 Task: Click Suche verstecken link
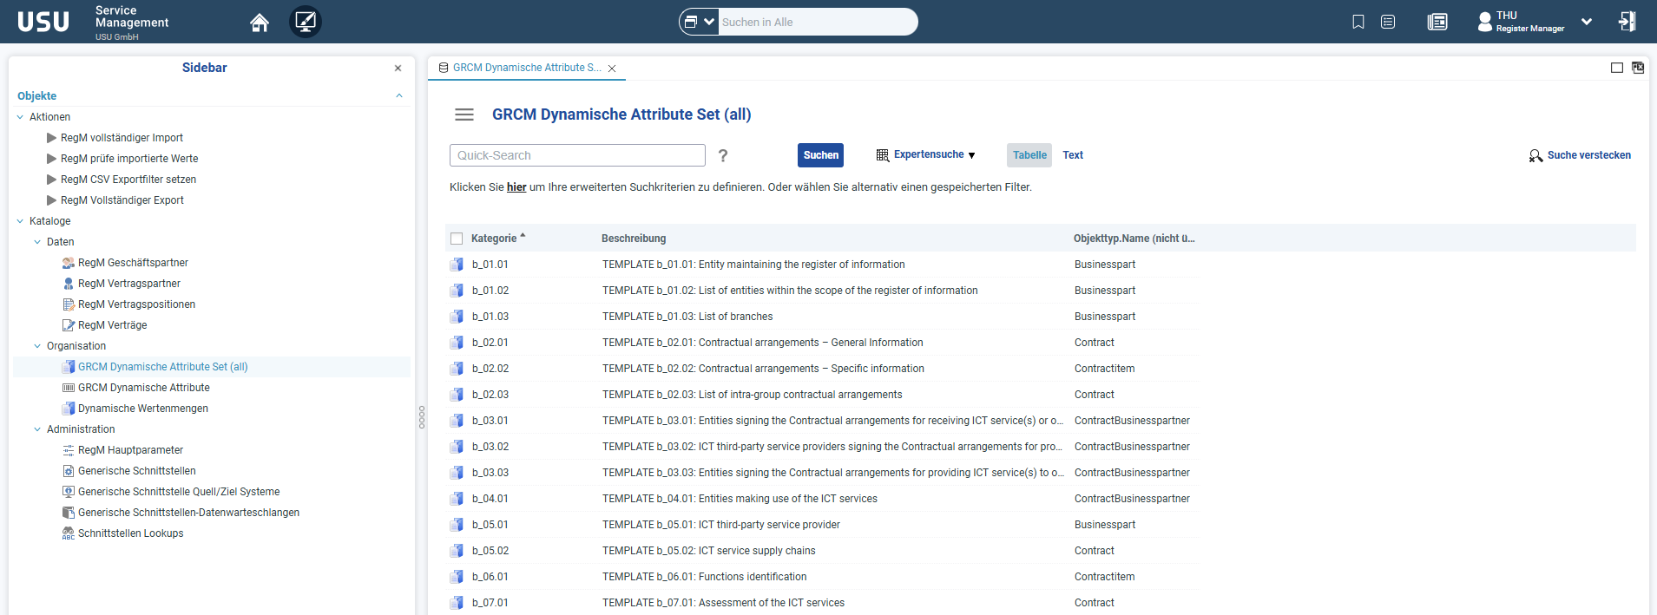(1588, 155)
